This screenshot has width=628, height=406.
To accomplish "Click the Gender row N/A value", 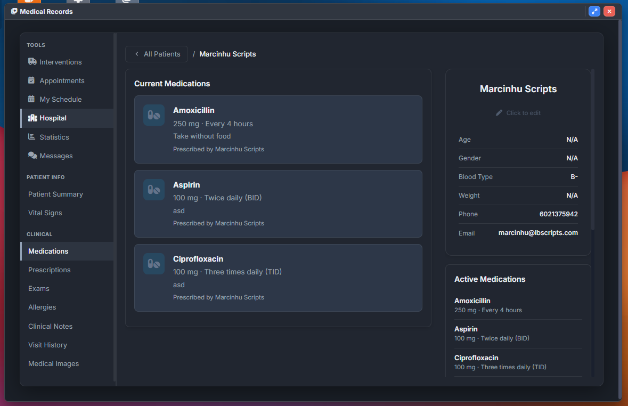I will [572, 158].
